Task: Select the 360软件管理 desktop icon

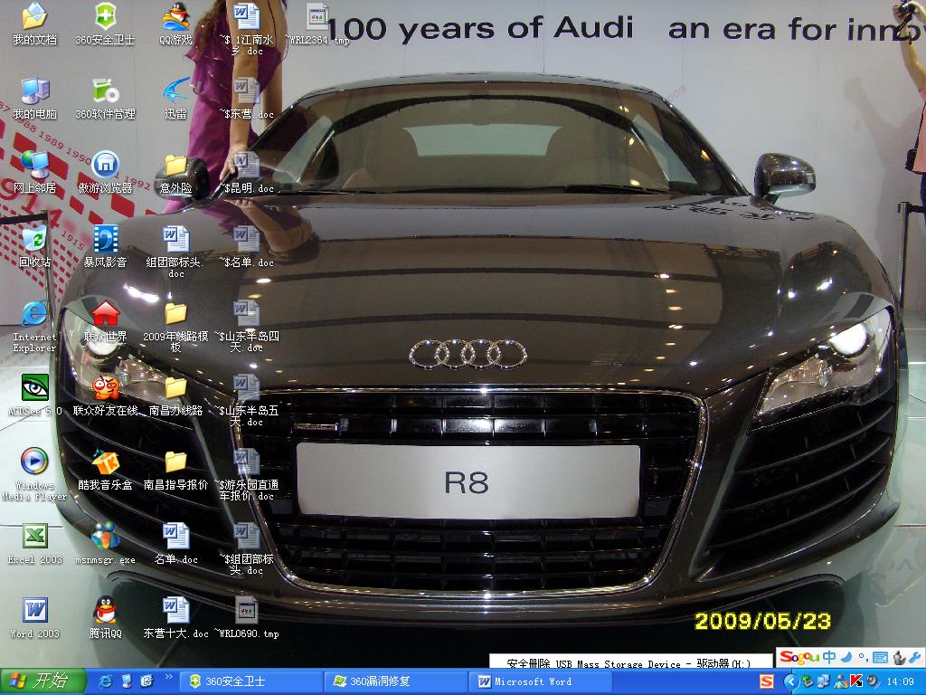Action: click(105, 98)
